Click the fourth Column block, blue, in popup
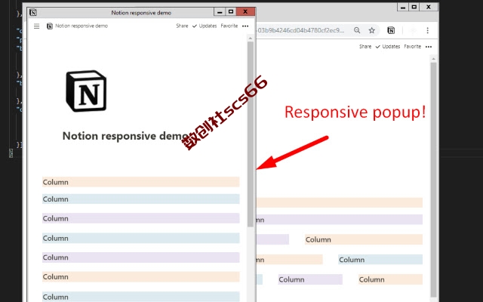The image size is (483, 302). point(141,238)
